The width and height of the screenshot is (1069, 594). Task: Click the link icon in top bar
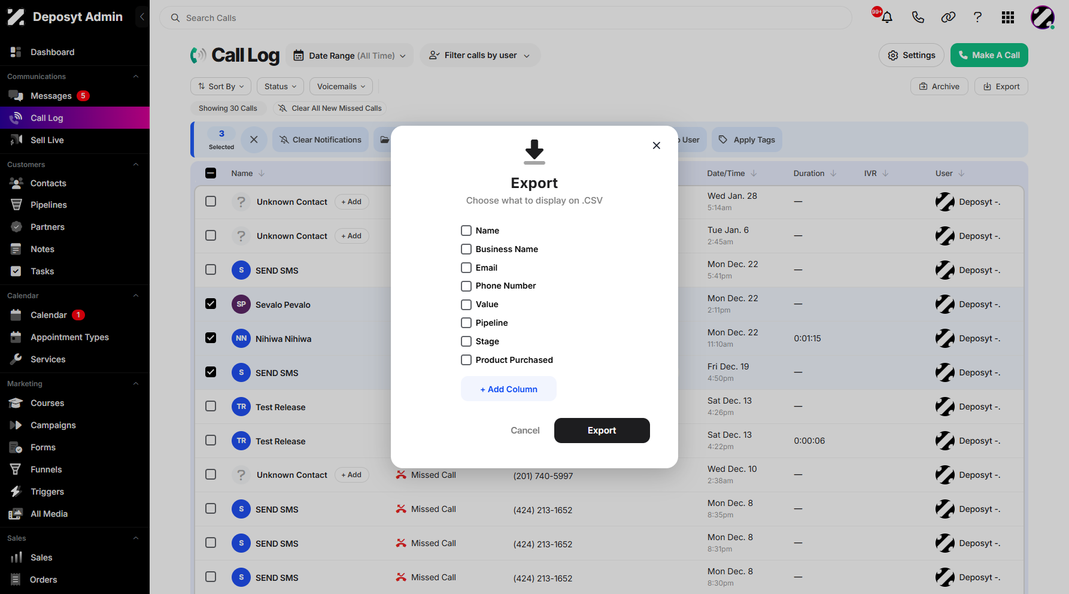(948, 17)
